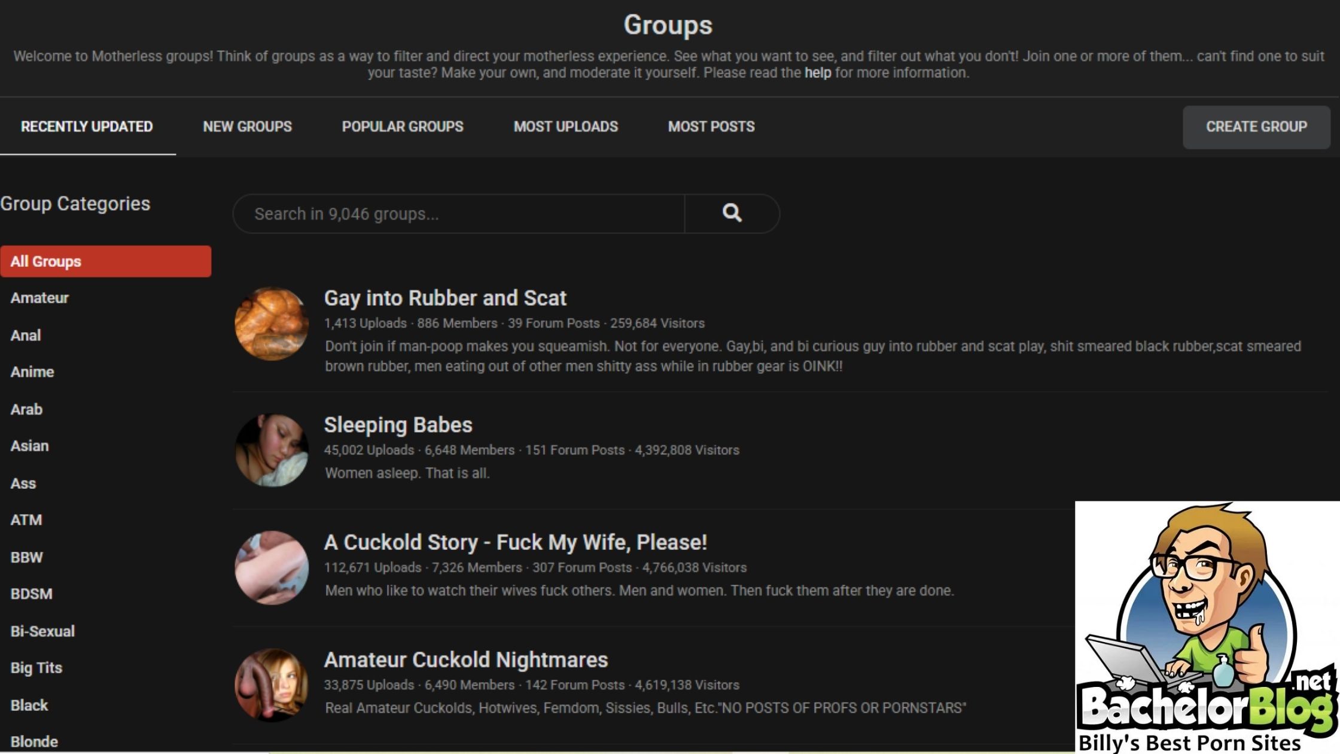Select the BBW category in the sidebar
The width and height of the screenshot is (1340, 754).
point(26,557)
